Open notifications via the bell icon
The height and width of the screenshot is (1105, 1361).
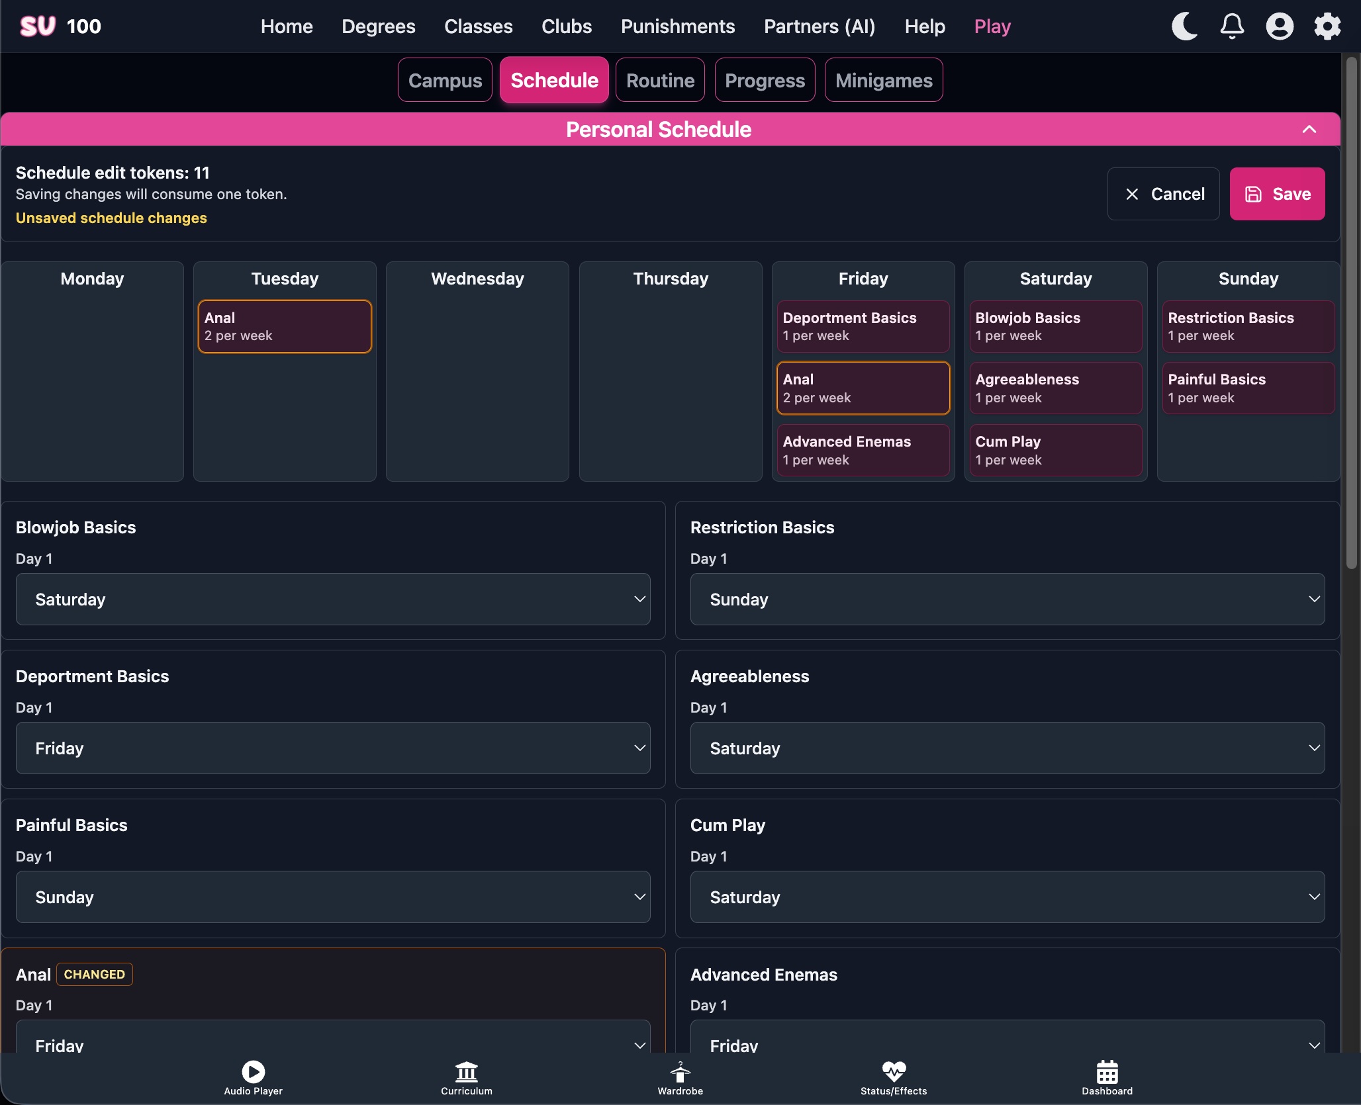click(1232, 26)
